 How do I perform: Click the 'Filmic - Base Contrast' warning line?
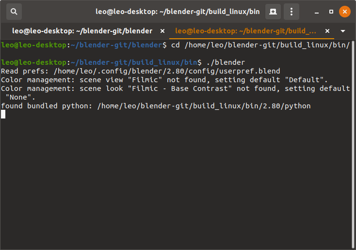click(x=176, y=88)
